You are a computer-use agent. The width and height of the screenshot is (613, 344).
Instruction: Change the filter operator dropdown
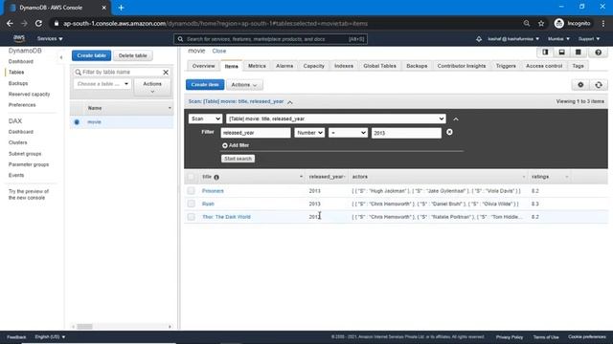click(348, 133)
